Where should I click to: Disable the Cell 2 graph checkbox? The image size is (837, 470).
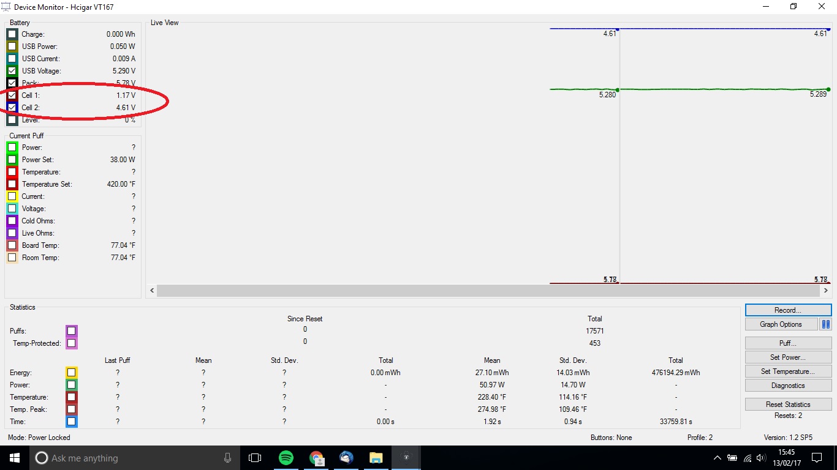click(x=12, y=108)
